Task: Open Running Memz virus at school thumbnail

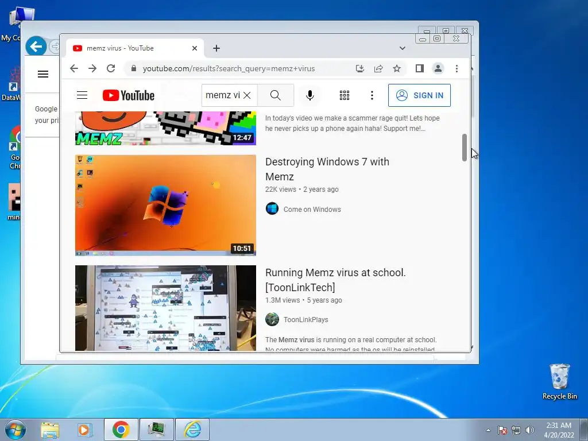Action: pyautogui.click(x=165, y=308)
